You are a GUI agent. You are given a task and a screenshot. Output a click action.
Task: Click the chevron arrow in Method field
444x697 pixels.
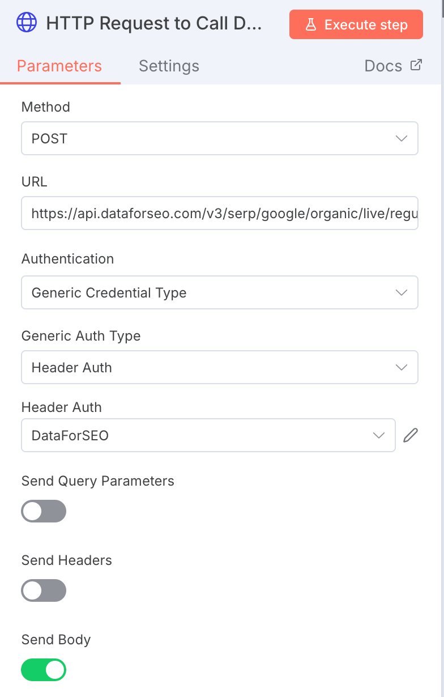pyautogui.click(x=402, y=138)
